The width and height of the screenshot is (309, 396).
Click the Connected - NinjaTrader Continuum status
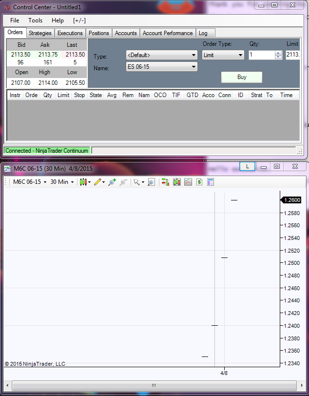(47, 151)
